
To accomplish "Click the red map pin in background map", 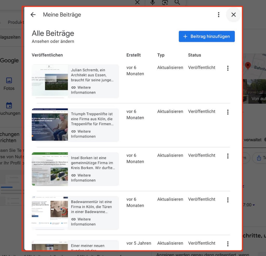I will 248,66.
